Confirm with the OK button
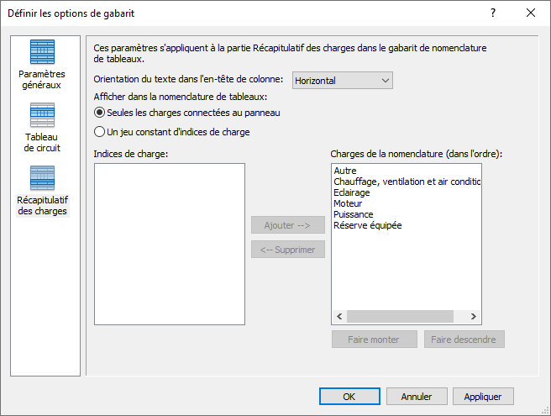The image size is (551, 416). 349,397
